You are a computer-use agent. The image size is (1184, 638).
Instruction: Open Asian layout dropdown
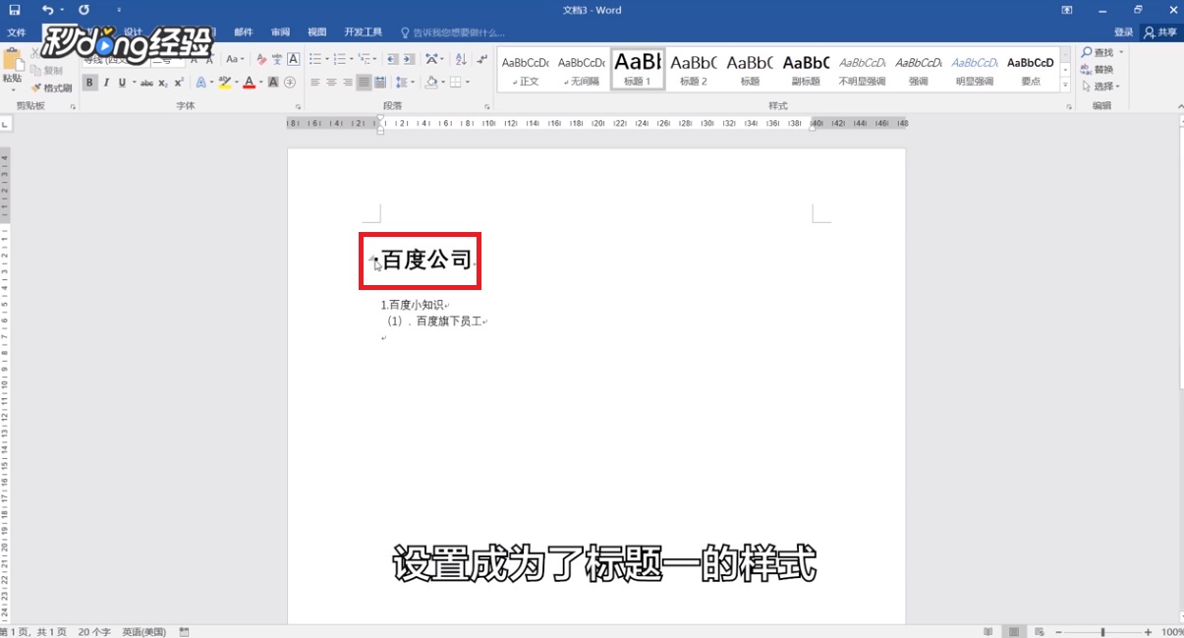click(434, 59)
